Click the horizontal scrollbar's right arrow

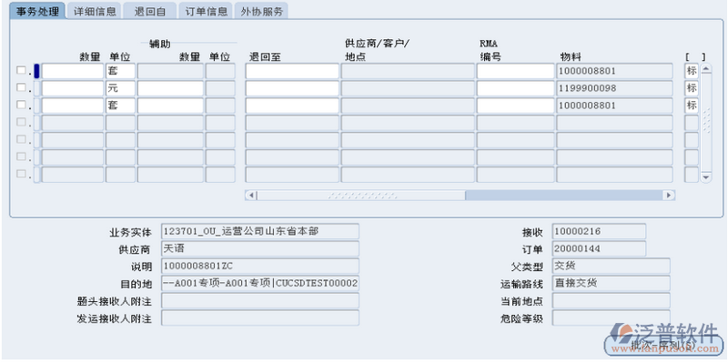[669, 195]
